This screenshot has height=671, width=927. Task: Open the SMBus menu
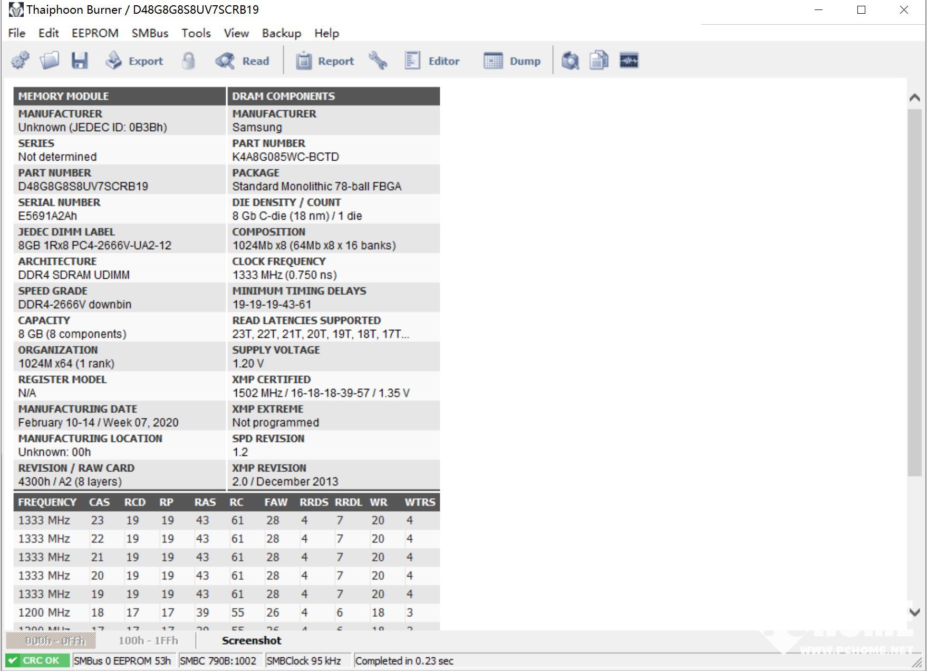(150, 33)
